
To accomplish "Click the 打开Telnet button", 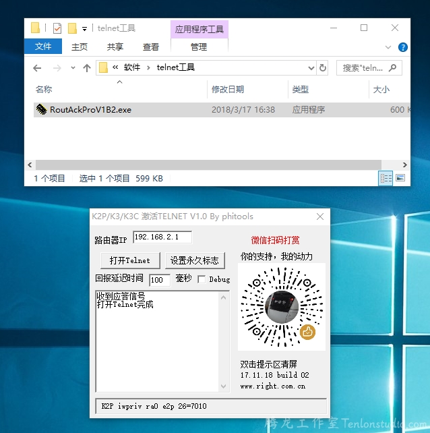I will click(130, 260).
